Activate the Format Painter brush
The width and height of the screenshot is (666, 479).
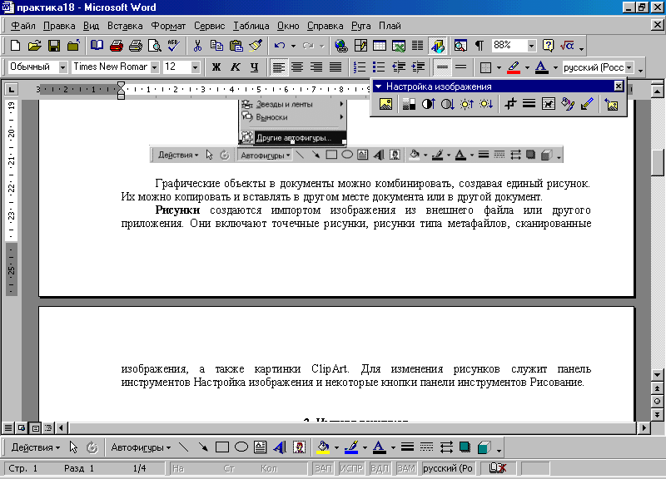tap(256, 46)
